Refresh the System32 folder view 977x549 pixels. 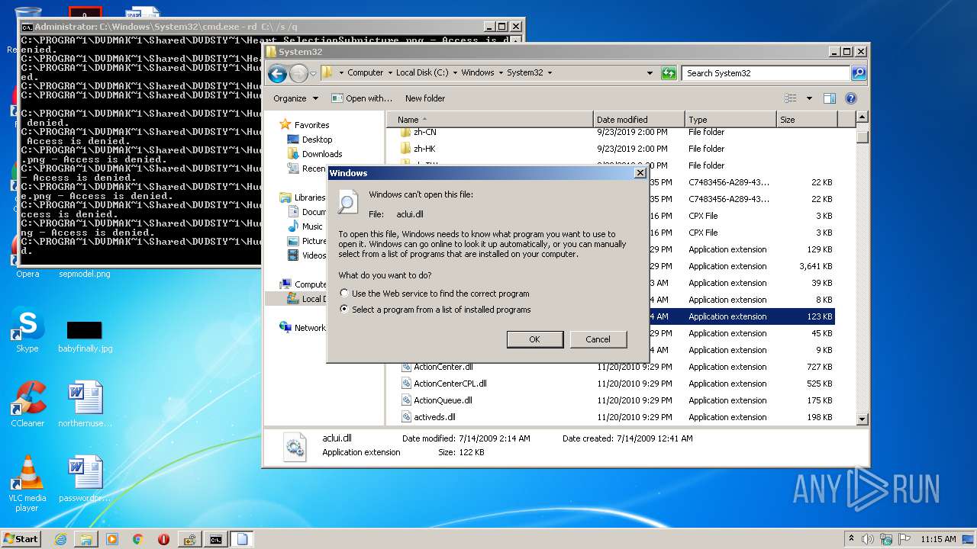(x=669, y=73)
